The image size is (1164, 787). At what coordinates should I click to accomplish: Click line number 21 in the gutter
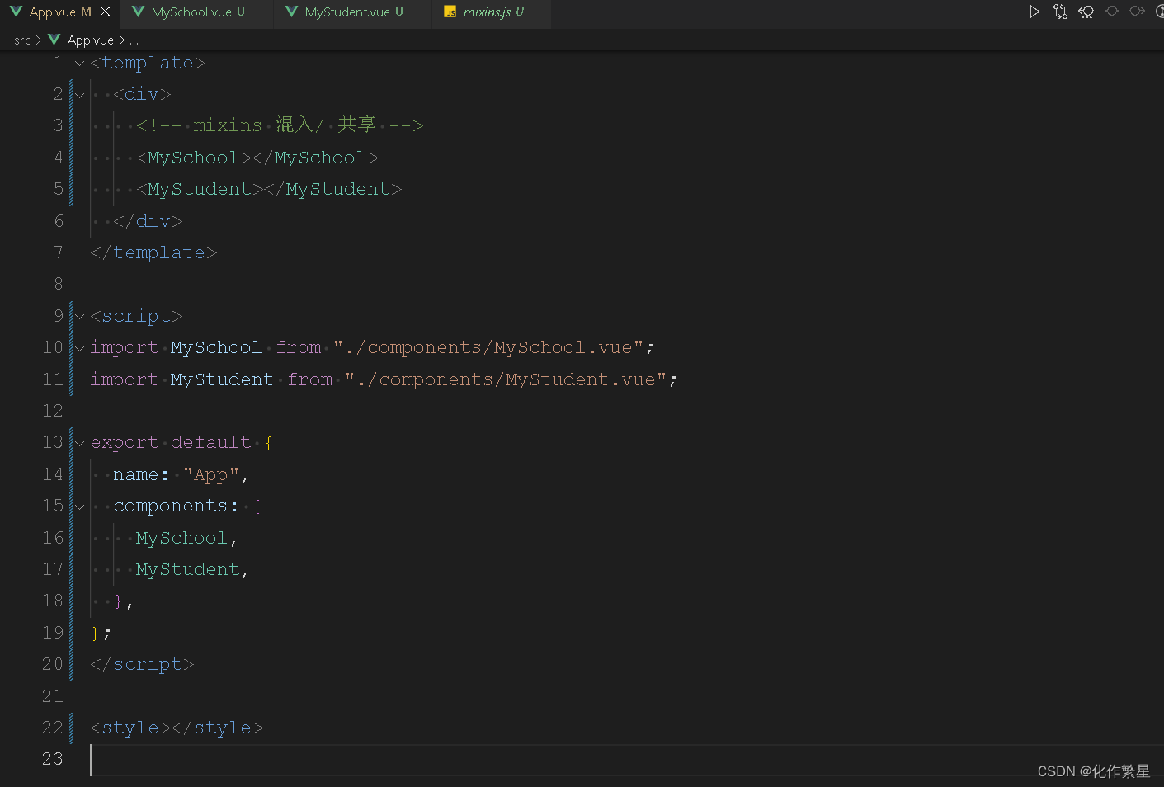coord(53,696)
